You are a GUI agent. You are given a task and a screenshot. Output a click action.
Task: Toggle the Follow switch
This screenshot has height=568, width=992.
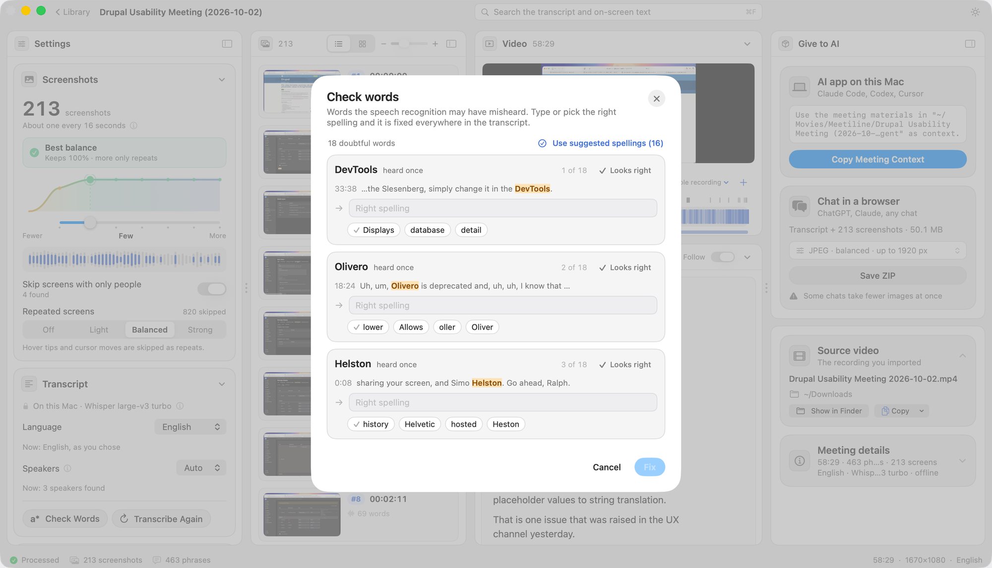coord(723,257)
